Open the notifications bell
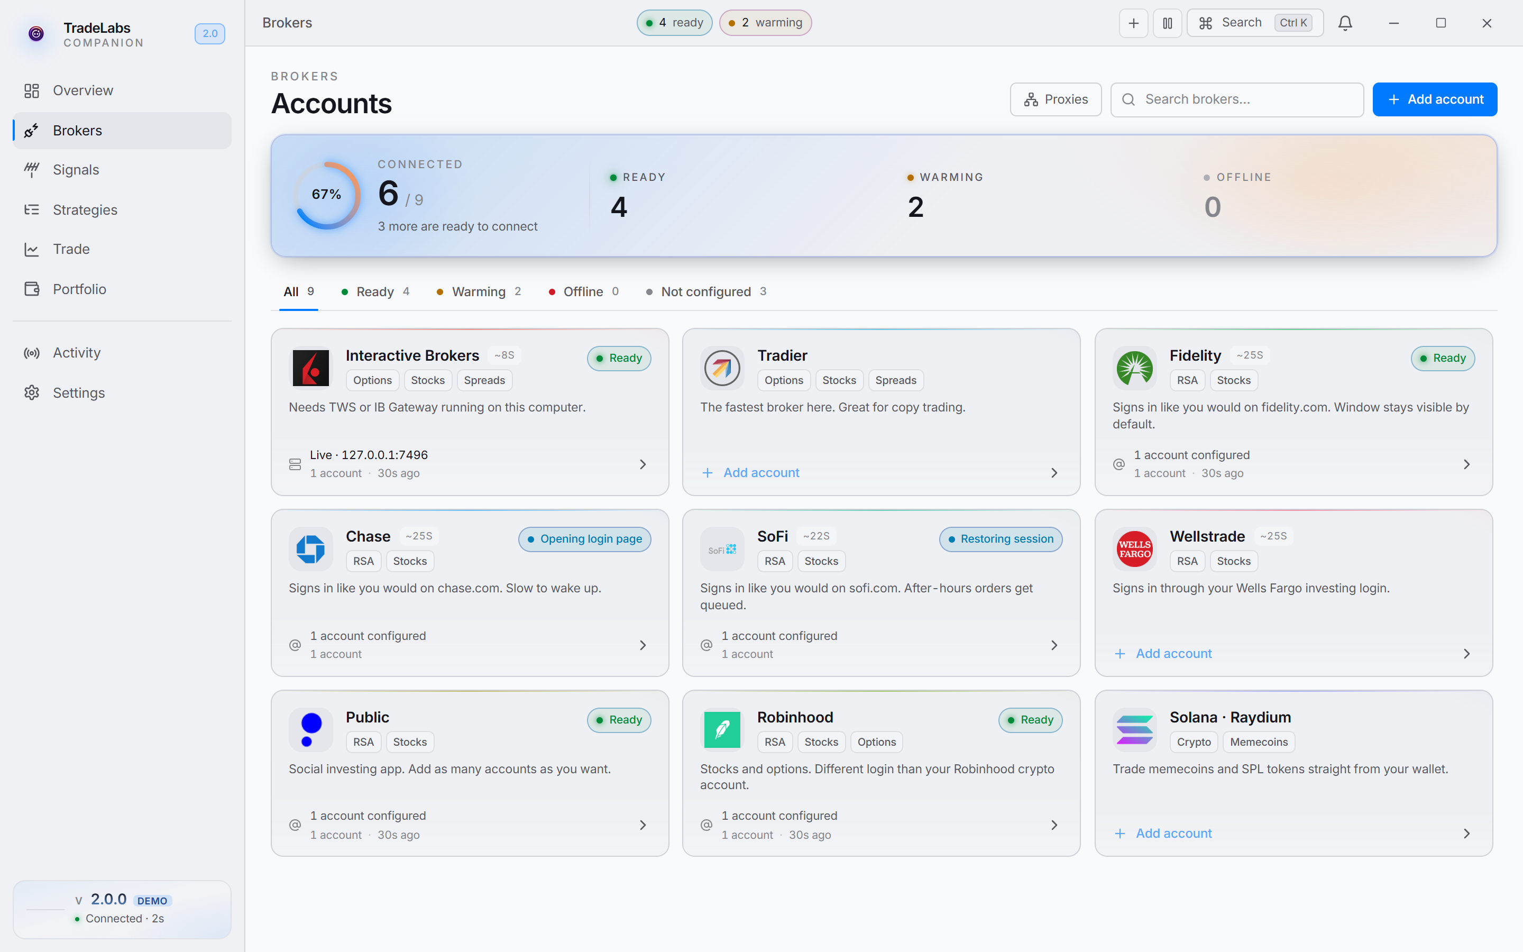 coord(1345,23)
